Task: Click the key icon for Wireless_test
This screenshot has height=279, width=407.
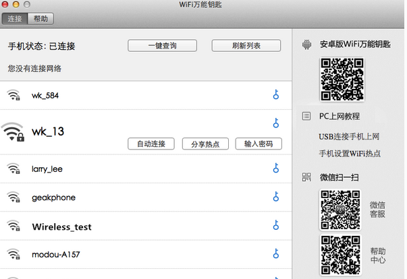Action: [276, 225]
